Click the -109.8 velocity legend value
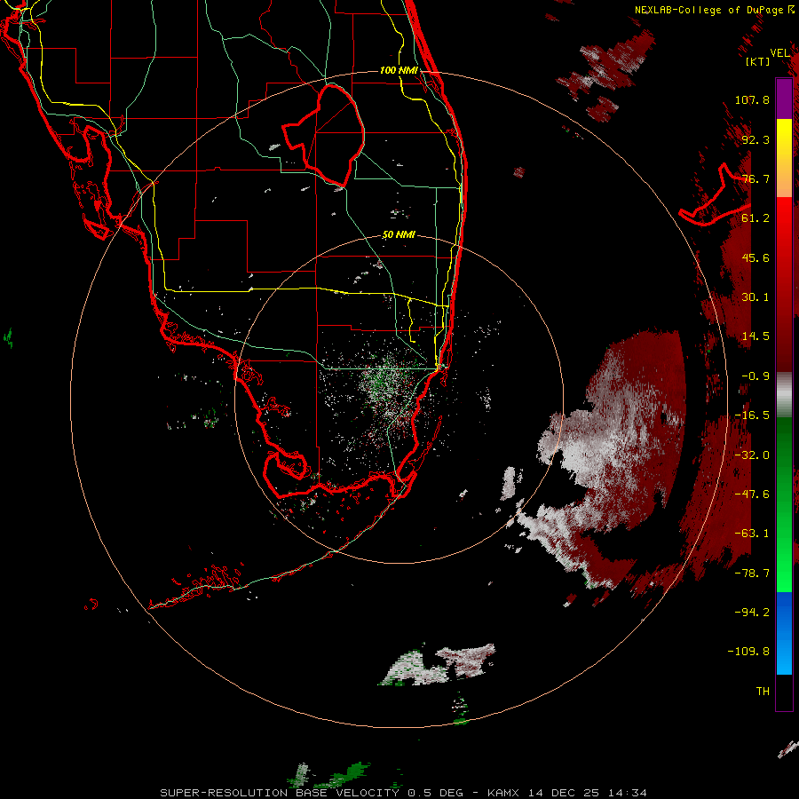Viewport: 799px width, 799px height. [x=748, y=652]
